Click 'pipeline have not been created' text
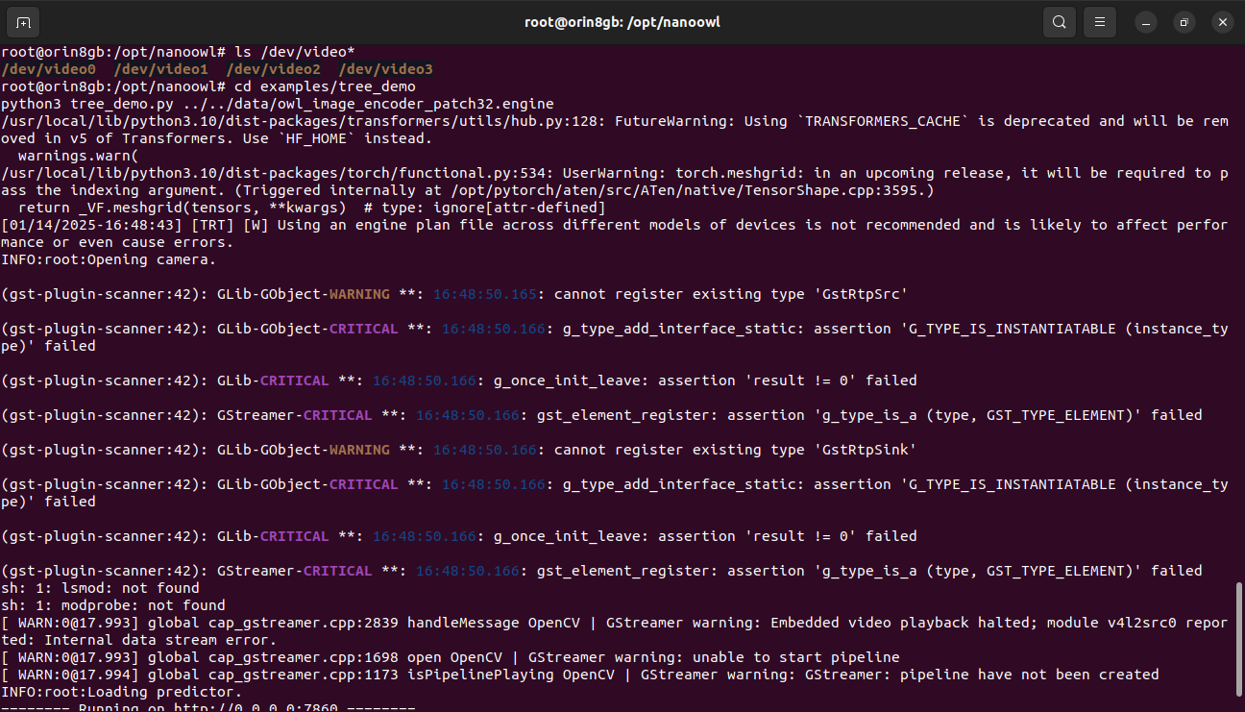This screenshot has width=1245, height=712. coord(1029,675)
